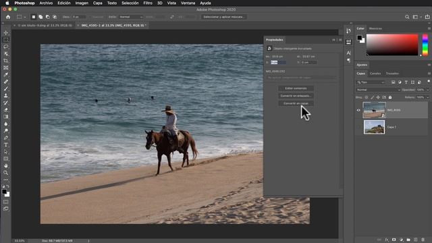
Task: Click the delete layer trash icon
Action: point(423,240)
